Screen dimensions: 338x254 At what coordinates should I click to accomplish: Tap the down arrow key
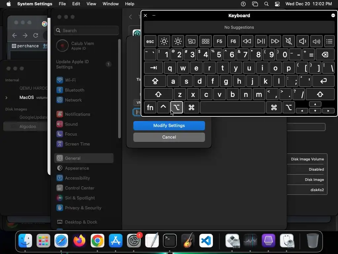click(315, 110)
